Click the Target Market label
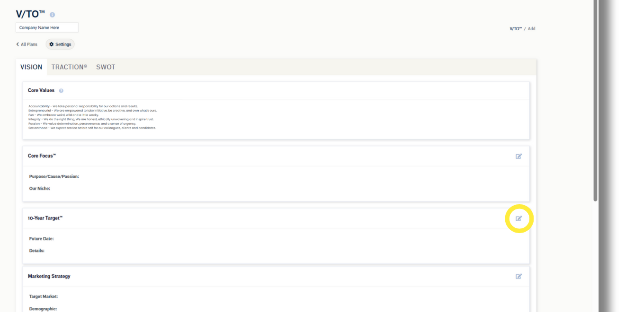The image size is (625, 312). pos(43,296)
